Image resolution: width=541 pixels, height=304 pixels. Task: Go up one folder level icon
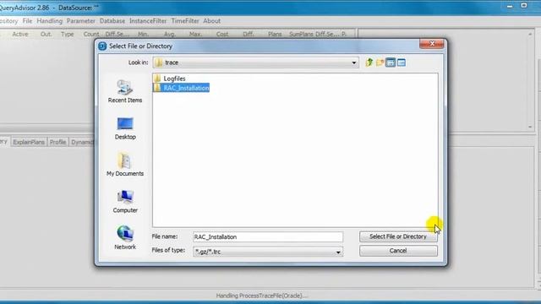pyautogui.click(x=369, y=62)
